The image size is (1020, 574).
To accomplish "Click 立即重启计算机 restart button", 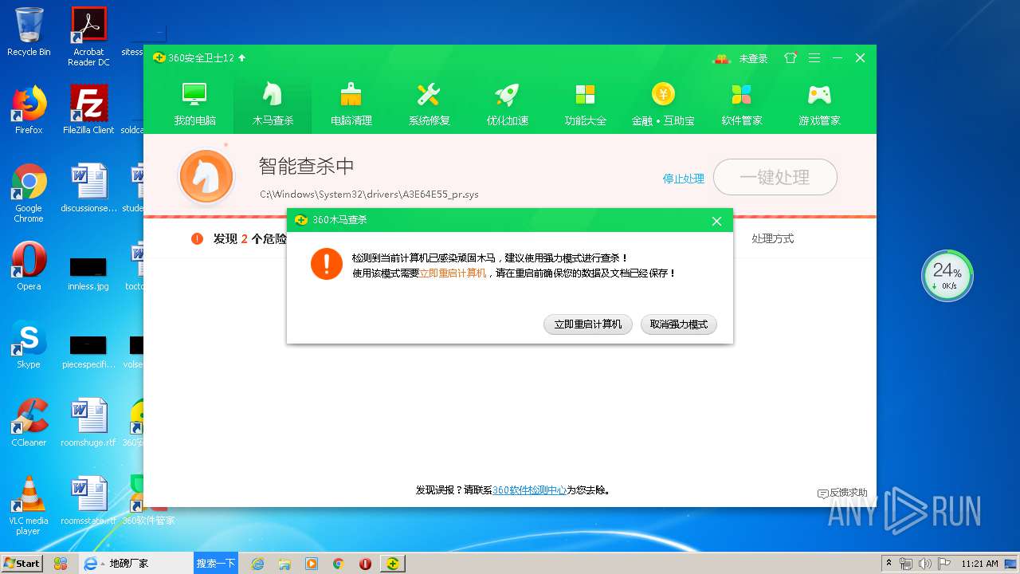I will pos(588,324).
